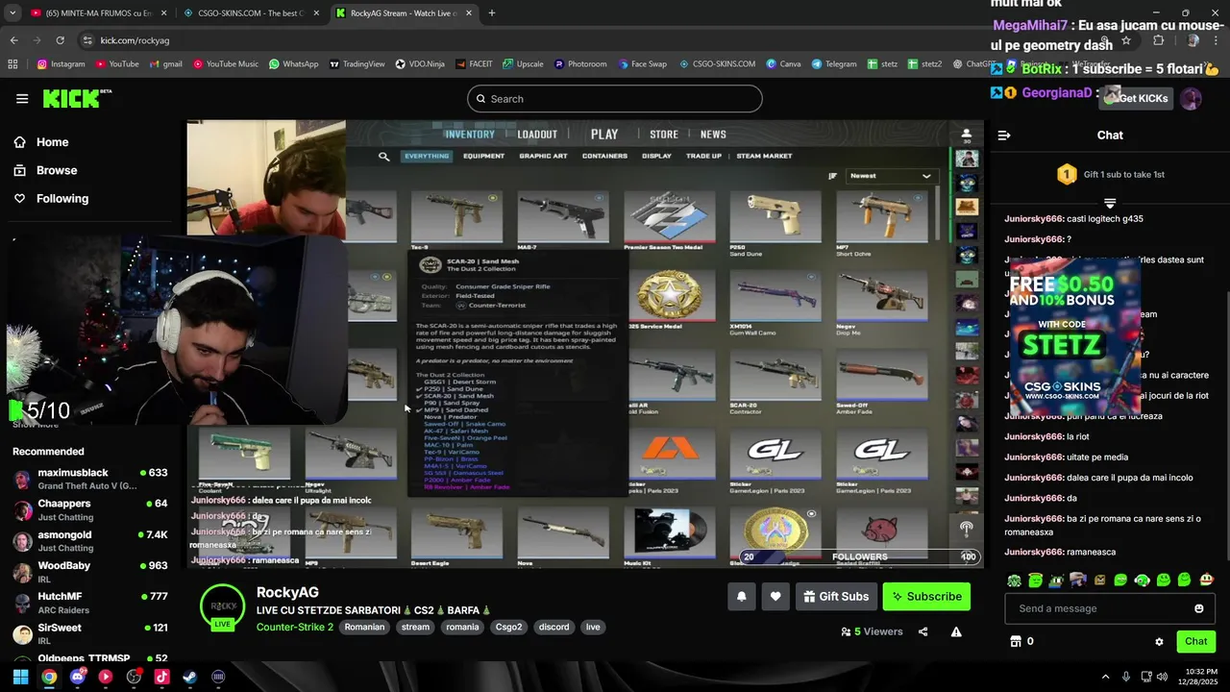The width and height of the screenshot is (1230, 692).
Task: Click the 5 Viewers label
Action: click(872, 631)
